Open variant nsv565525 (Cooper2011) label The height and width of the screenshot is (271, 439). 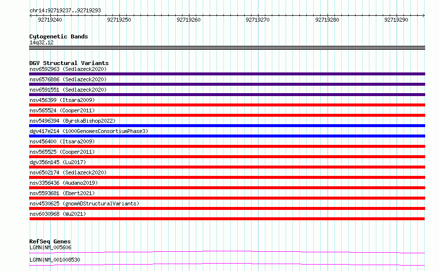coord(62,152)
